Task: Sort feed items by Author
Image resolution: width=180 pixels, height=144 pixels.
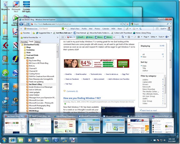Action: (x=145, y=71)
